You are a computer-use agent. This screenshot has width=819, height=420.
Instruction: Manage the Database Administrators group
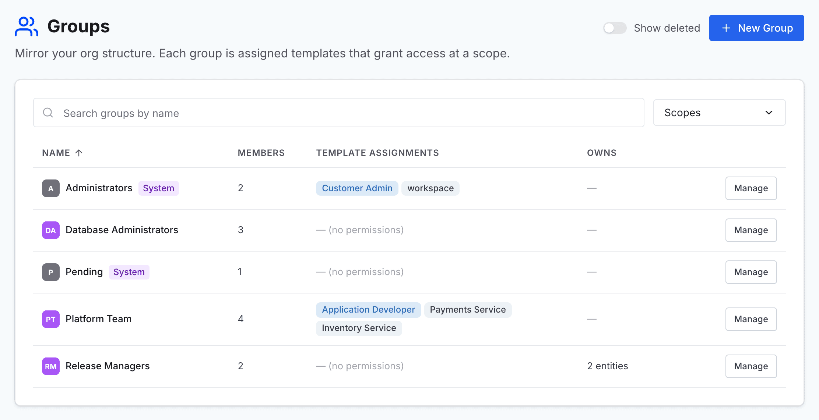751,230
